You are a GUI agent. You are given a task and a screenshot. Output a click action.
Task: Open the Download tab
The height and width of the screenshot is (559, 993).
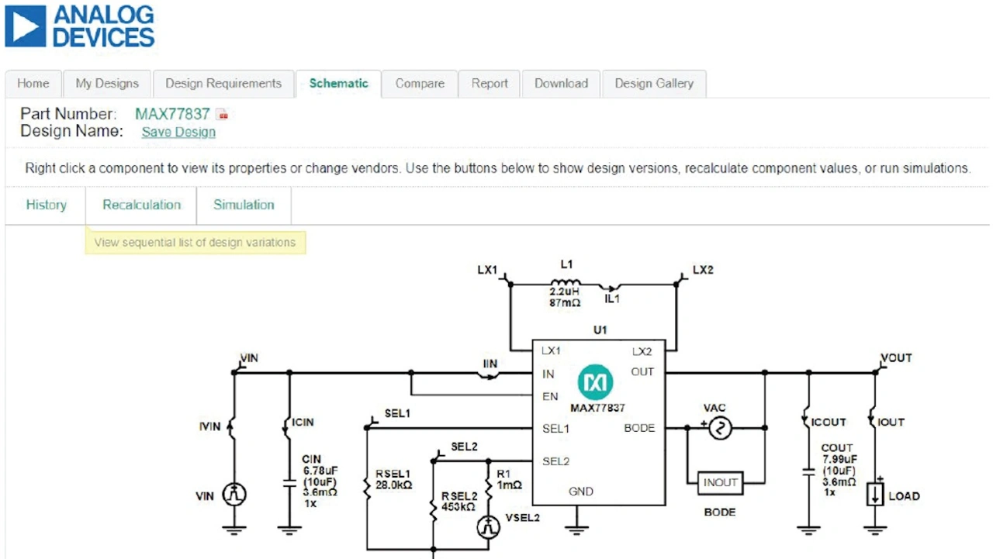tap(561, 84)
